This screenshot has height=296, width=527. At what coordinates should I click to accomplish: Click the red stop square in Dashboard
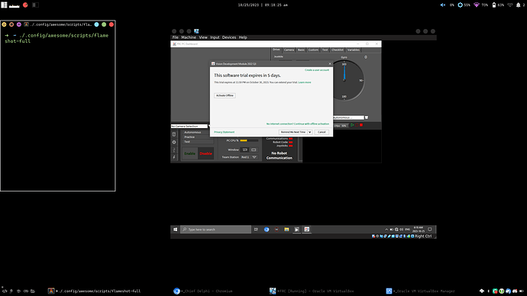[x=361, y=125]
